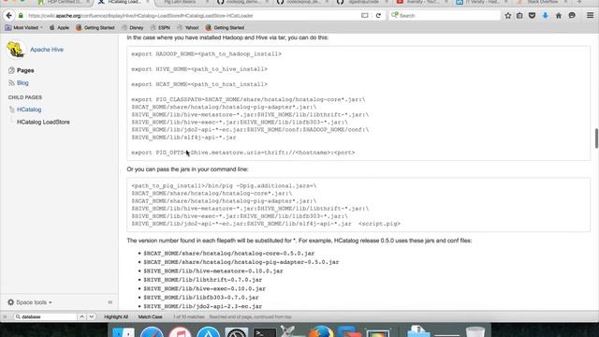Bookmark this page with the star icon

[507, 16]
